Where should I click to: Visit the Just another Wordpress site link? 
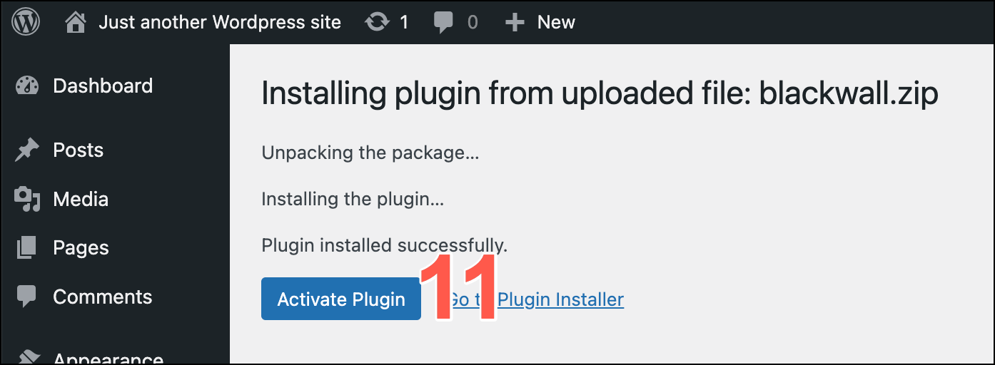click(220, 22)
